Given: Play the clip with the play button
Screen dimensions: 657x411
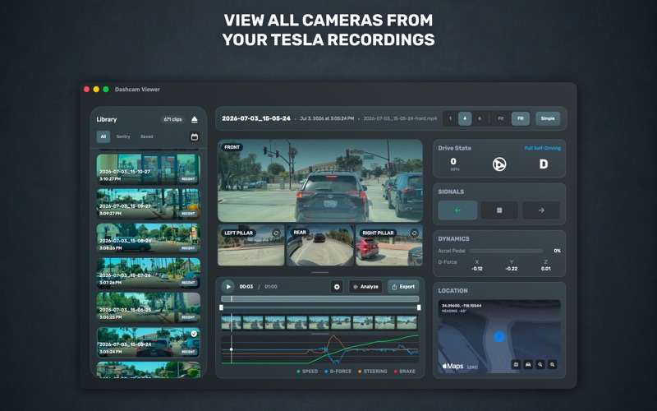Looking at the screenshot, I should [x=228, y=287].
